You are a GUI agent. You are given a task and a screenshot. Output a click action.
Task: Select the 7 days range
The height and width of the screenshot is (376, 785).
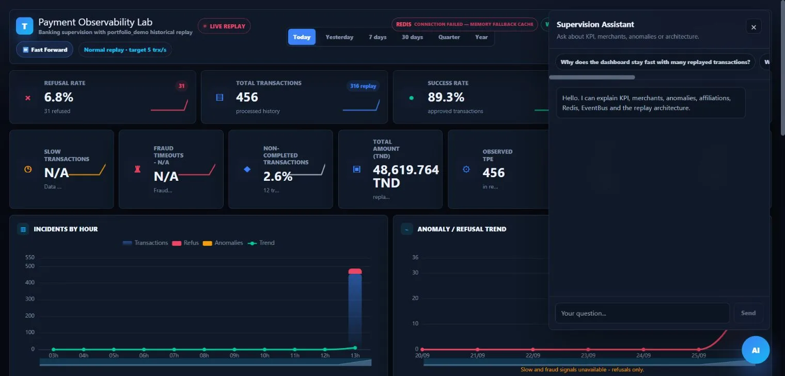[378, 37]
